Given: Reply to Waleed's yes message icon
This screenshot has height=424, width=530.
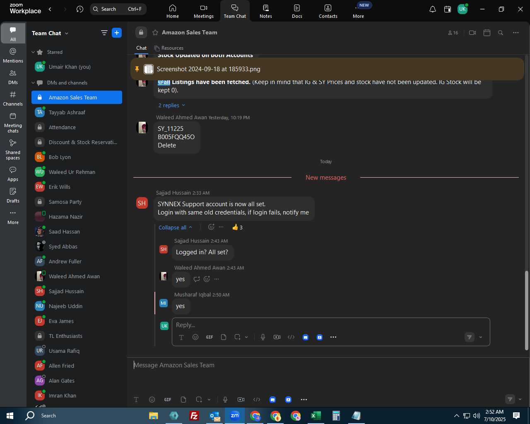Looking at the screenshot, I should point(197,279).
